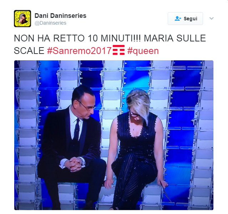Click the red TIM logo emoji
The width and height of the screenshot is (228, 214).
click(119, 50)
